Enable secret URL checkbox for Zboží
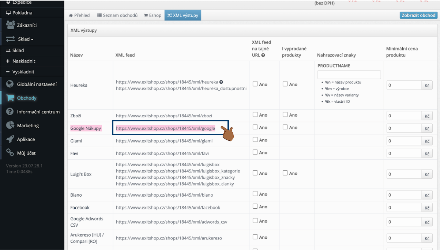The height and width of the screenshot is (250, 440). 255,115
